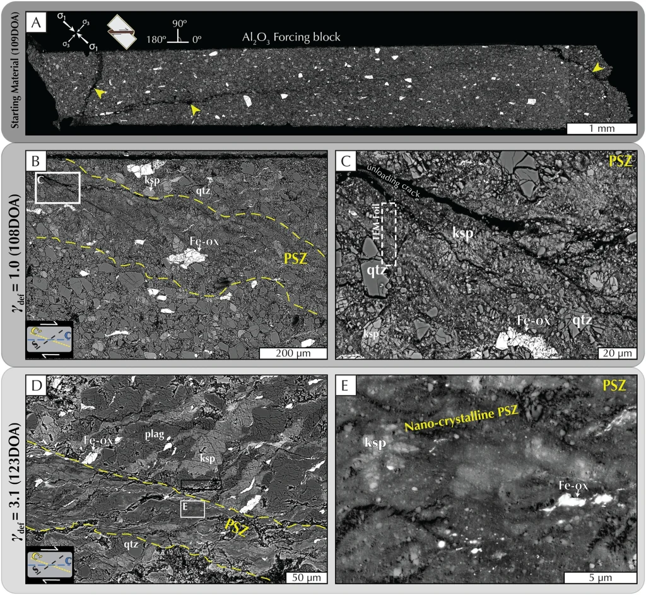Image resolution: width=646 pixels, height=595 pixels.
Task: Click the 'plag' label in panel D
Action: pyautogui.click(x=155, y=434)
